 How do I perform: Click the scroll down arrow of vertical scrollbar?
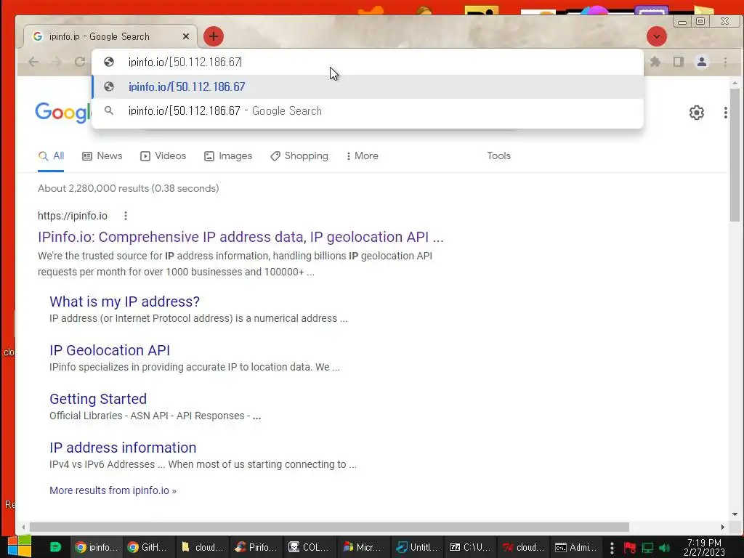pos(735,514)
